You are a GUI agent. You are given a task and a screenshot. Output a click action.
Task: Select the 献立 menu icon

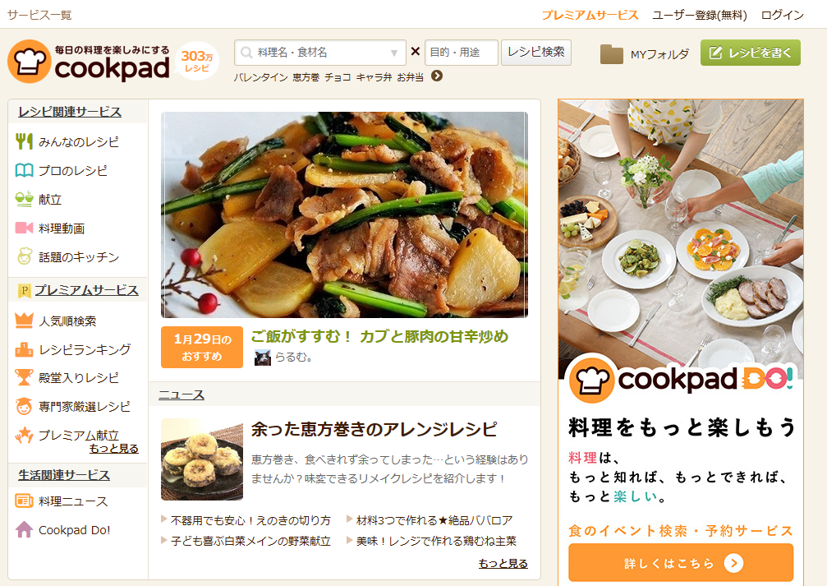point(24,199)
